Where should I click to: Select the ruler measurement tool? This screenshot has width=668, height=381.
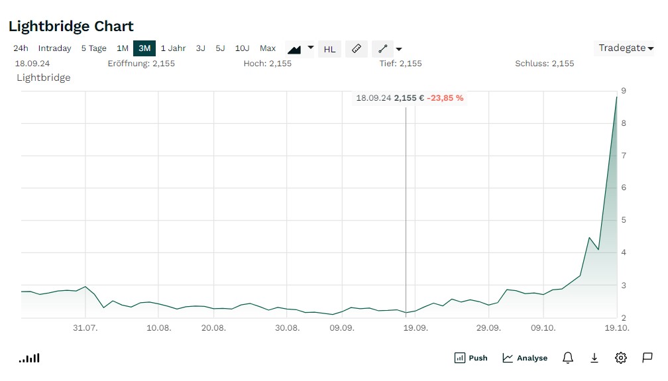point(357,48)
